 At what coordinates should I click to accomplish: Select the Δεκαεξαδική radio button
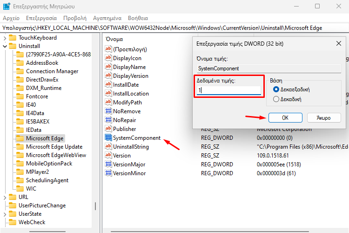click(276, 89)
